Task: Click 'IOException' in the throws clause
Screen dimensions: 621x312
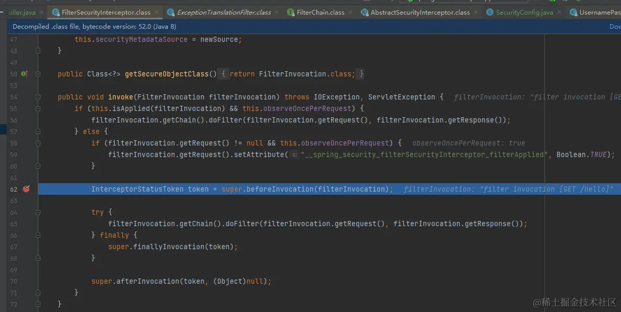Action: click(x=337, y=97)
